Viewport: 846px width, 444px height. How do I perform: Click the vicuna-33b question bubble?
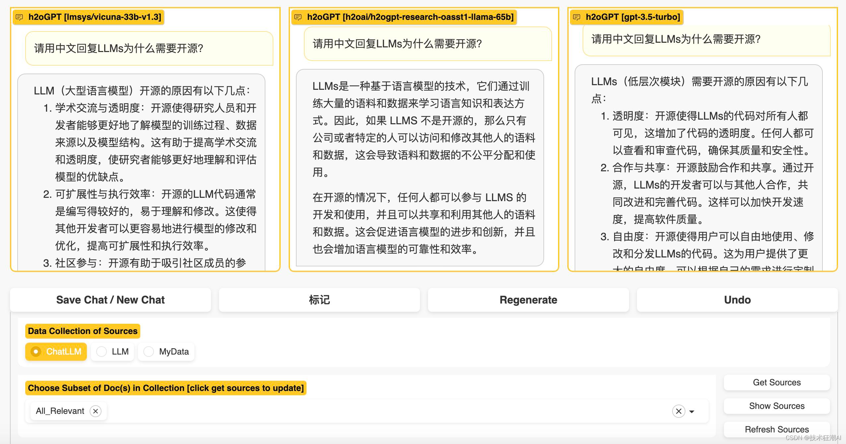click(x=149, y=48)
